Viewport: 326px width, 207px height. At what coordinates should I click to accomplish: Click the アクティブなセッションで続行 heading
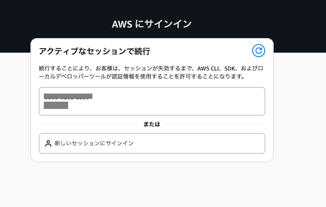tap(94, 51)
